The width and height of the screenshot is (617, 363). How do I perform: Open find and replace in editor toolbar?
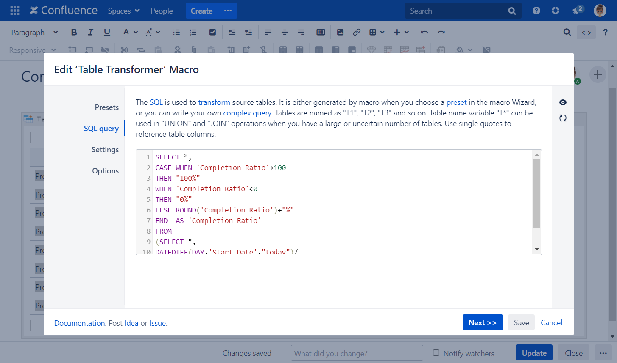point(567,32)
